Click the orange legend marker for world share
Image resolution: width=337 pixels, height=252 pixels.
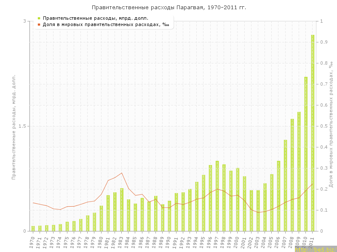click(39, 24)
